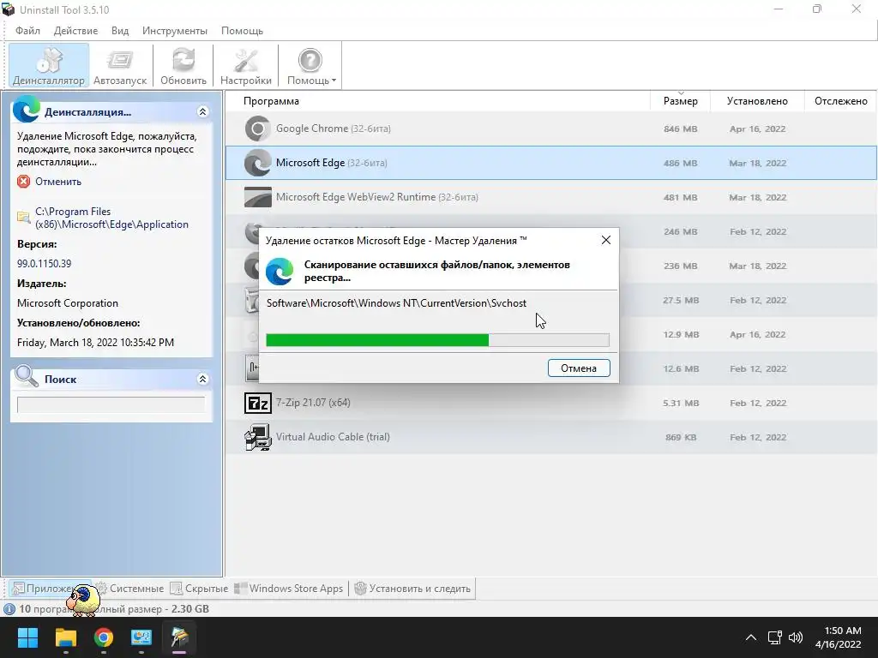Open File Explorer from taskbar
The width and height of the screenshot is (878, 658).
(65, 637)
